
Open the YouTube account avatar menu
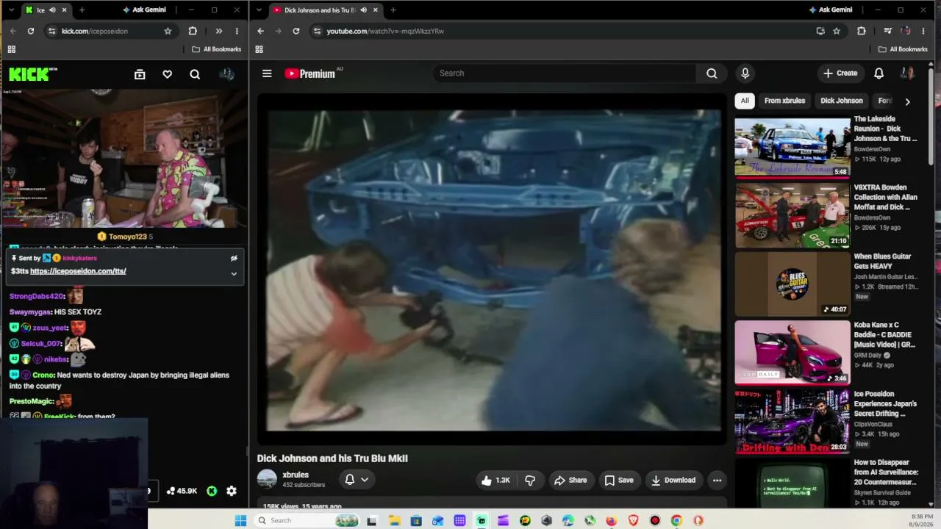coord(907,73)
